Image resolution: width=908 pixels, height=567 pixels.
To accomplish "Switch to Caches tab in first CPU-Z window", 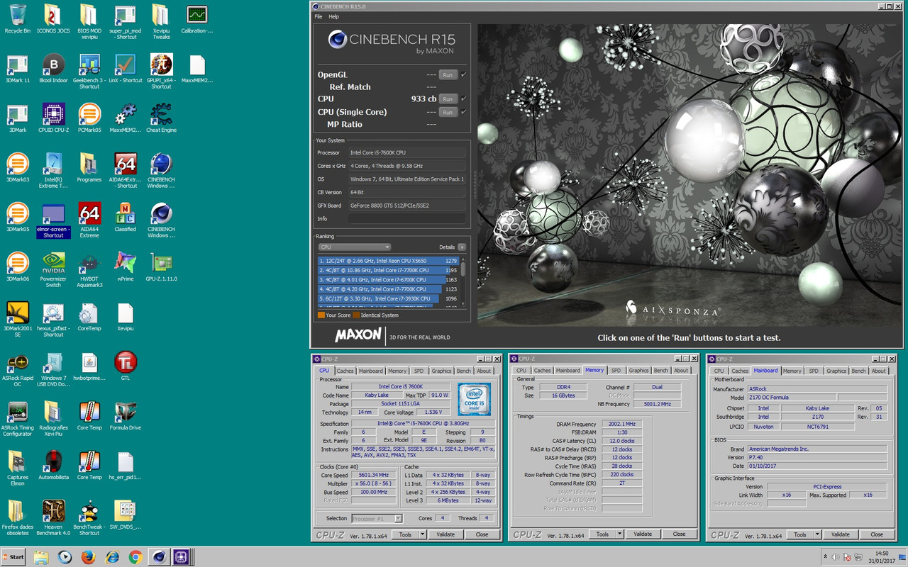I will 345,371.
